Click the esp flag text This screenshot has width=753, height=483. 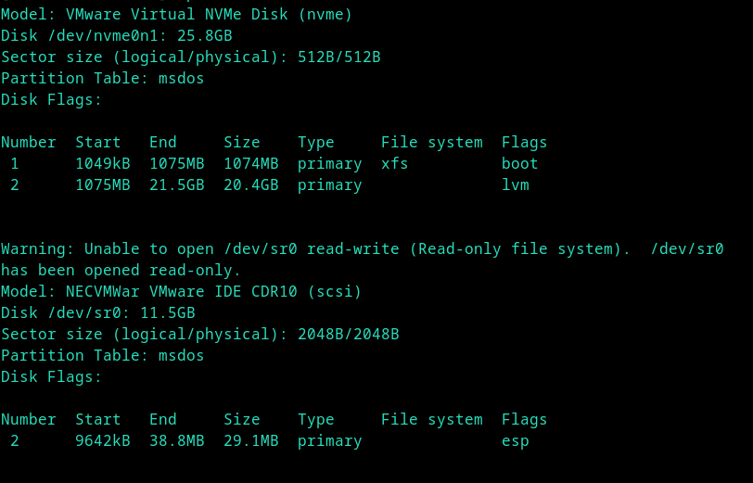point(515,441)
